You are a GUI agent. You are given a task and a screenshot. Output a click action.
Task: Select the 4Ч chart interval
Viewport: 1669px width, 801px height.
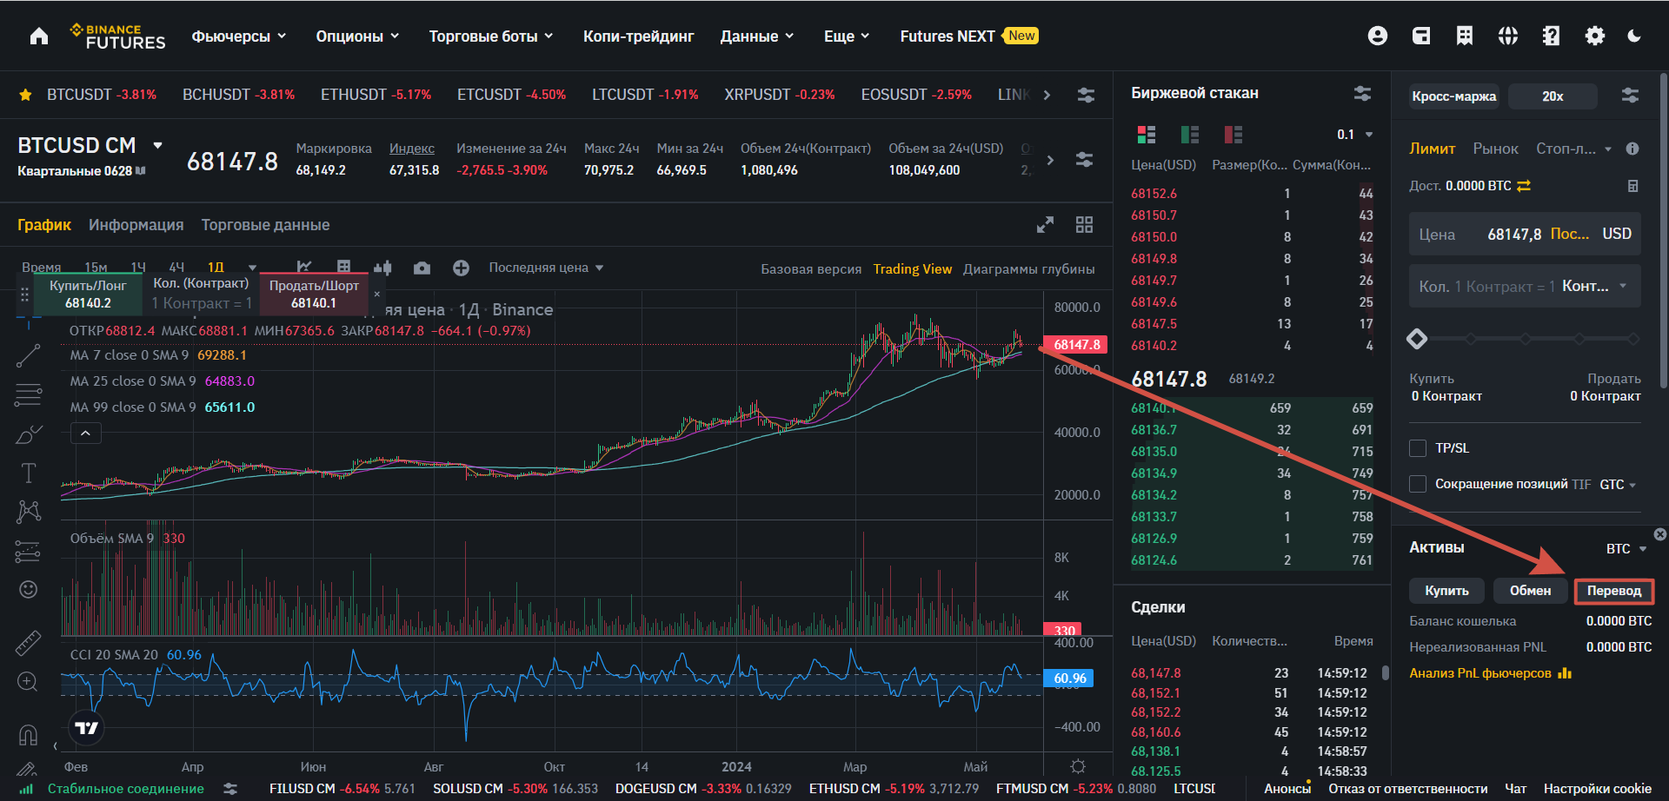pos(176,268)
